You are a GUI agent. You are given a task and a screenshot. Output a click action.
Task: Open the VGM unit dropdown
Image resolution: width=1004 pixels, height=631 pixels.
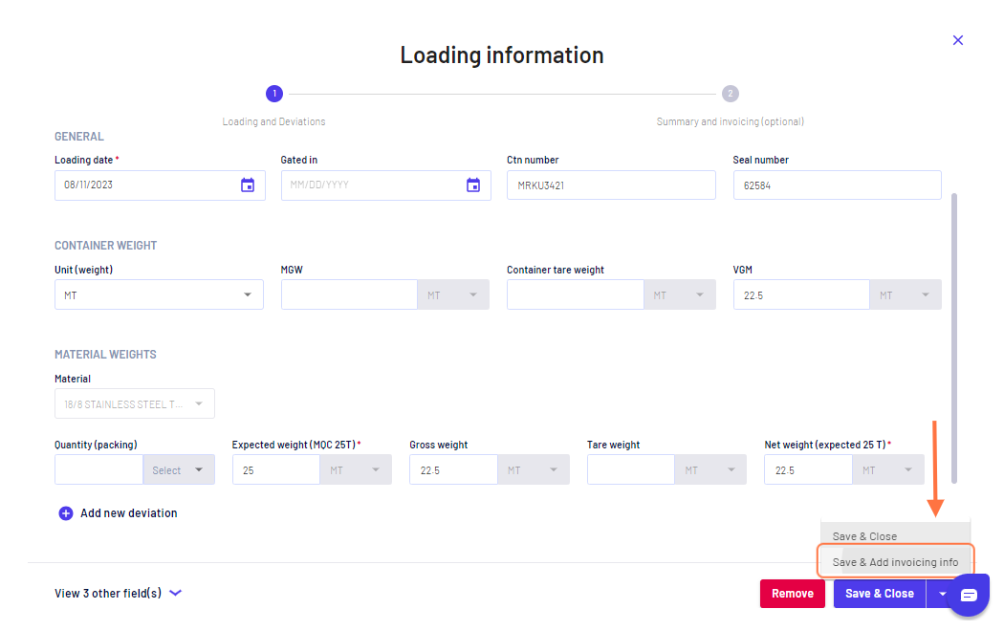(x=906, y=295)
